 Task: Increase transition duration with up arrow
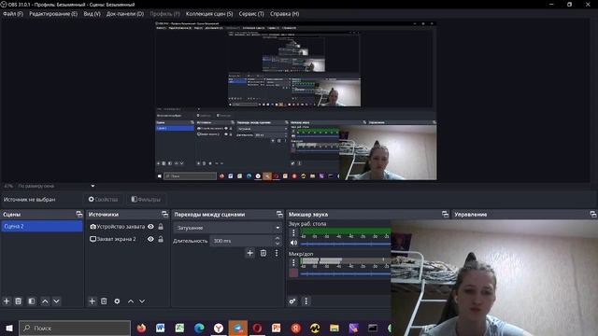pos(278,238)
